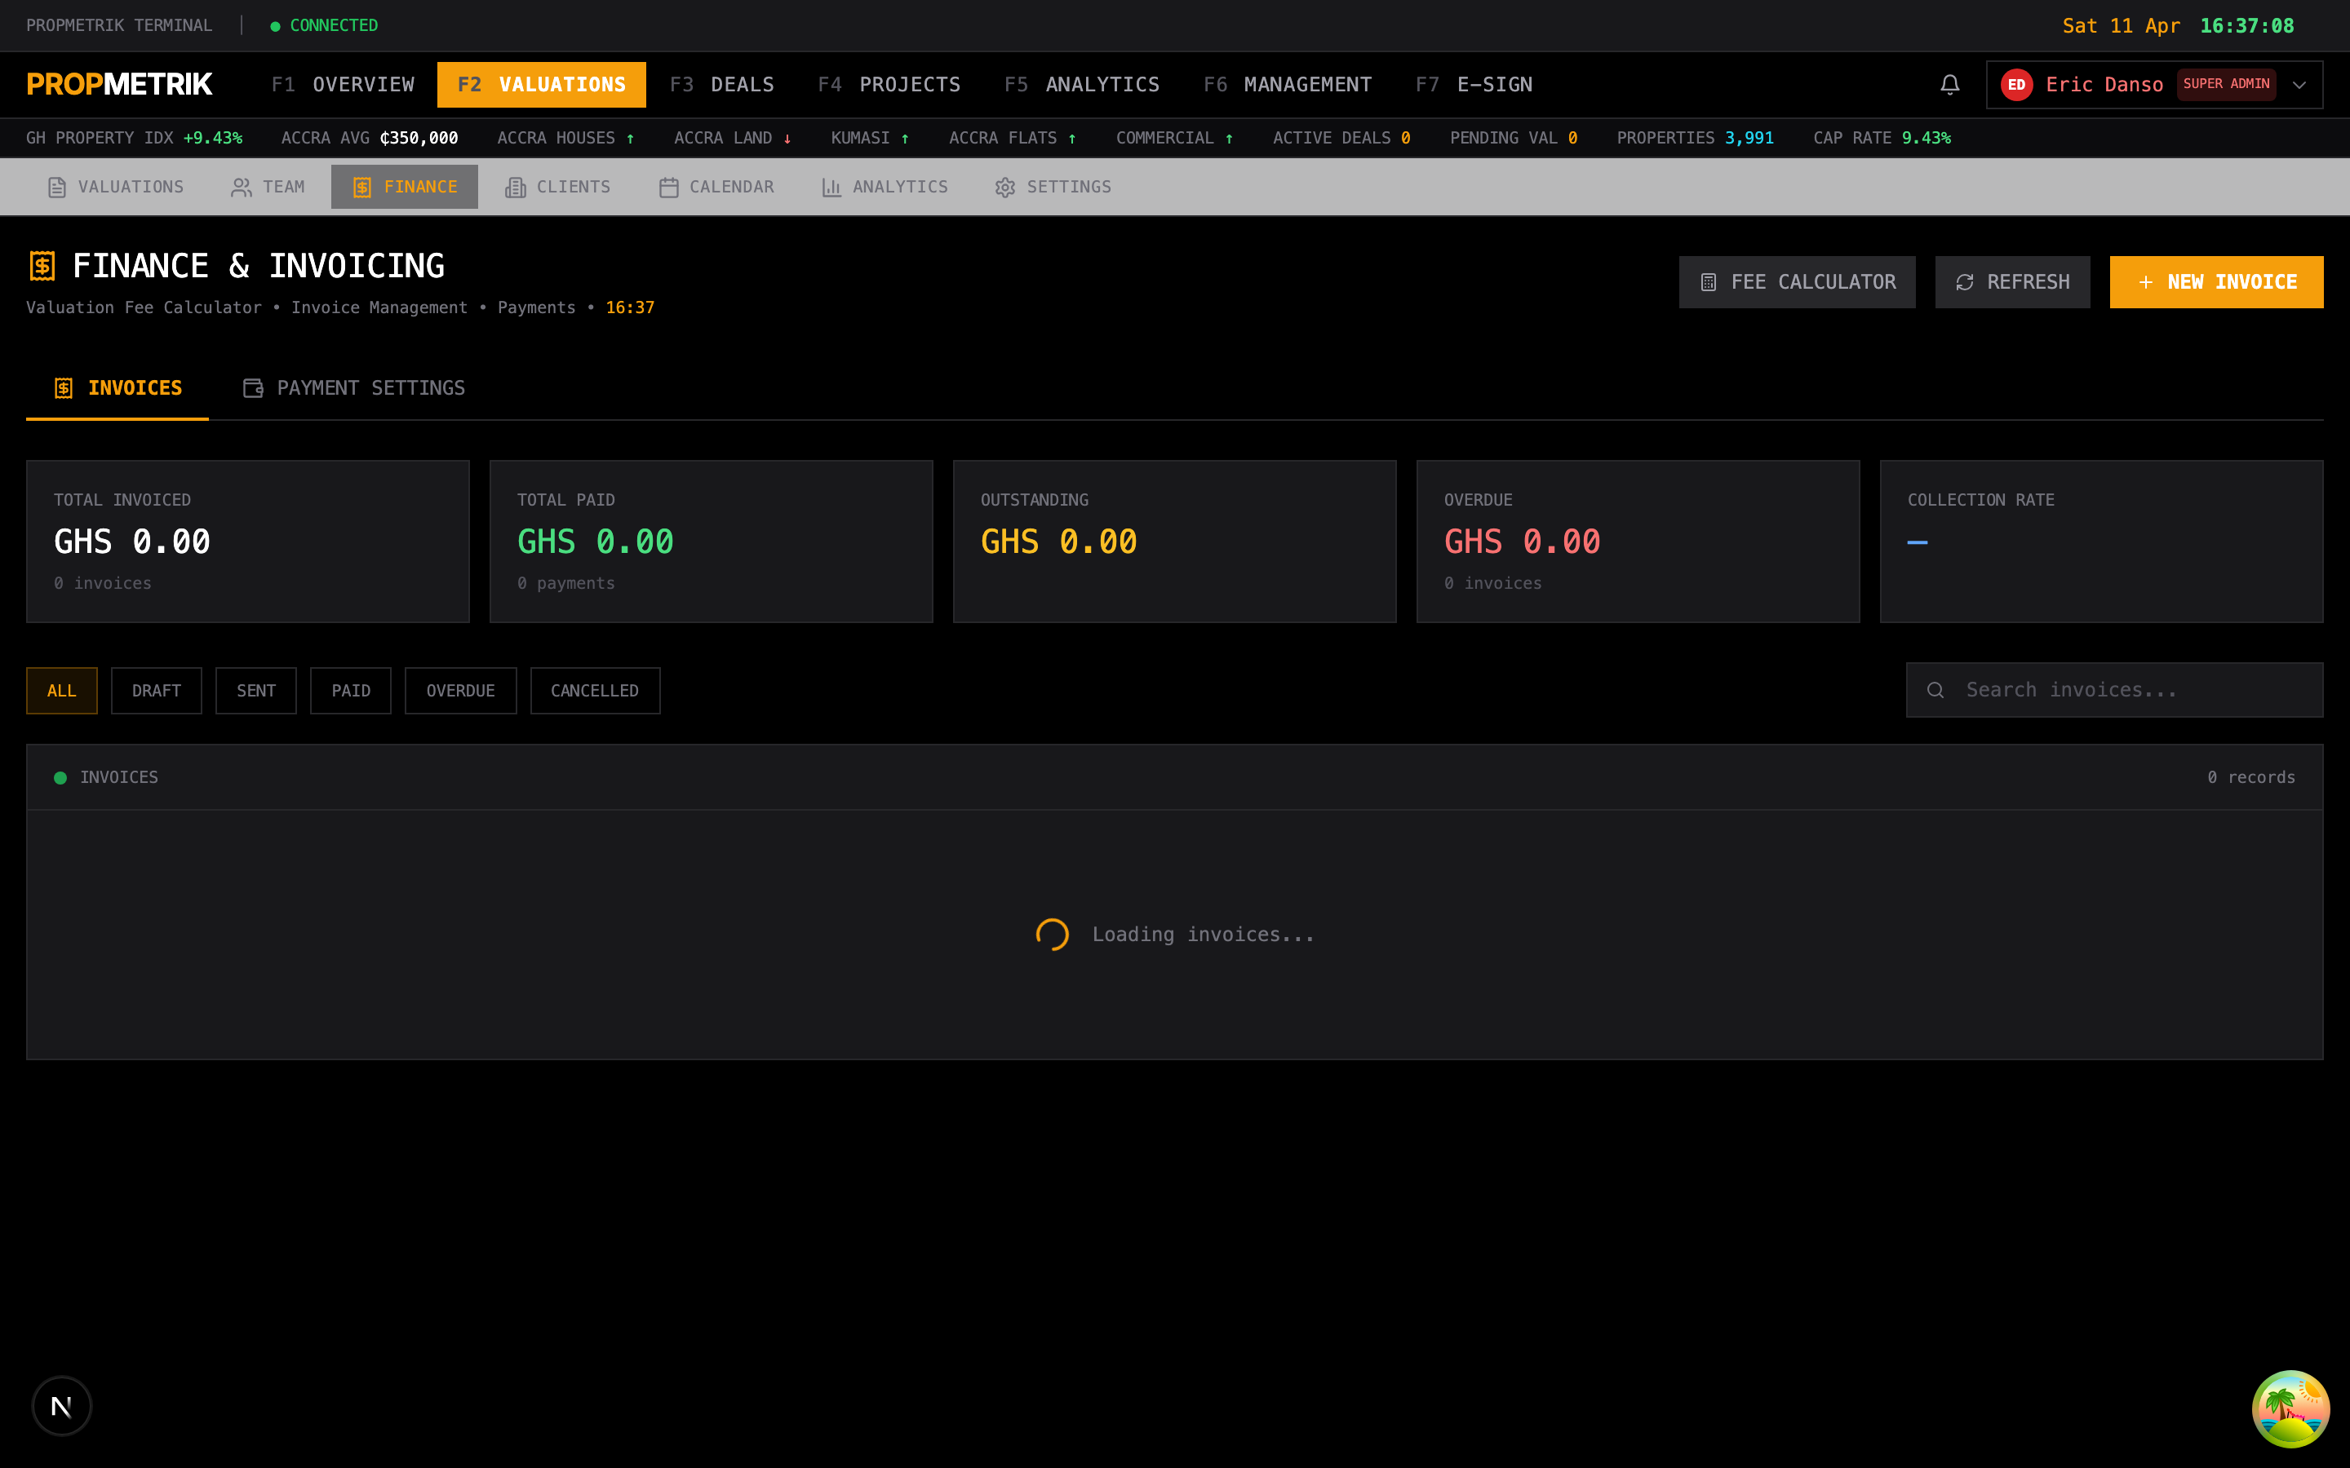Click the PROPERTIES 3,991 ticker entry
The height and width of the screenshot is (1468, 2350).
tap(1695, 138)
